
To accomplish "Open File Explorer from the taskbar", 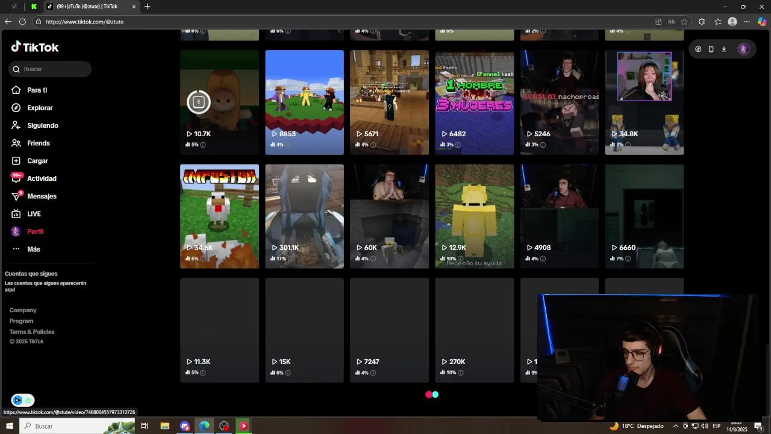I will pos(164,426).
